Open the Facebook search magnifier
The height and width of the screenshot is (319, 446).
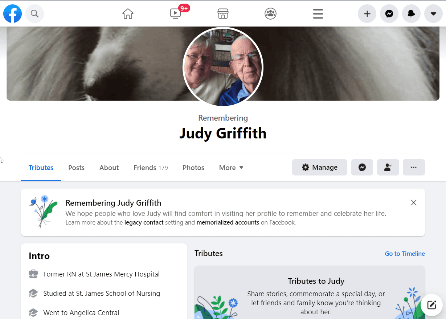point(34,14)
